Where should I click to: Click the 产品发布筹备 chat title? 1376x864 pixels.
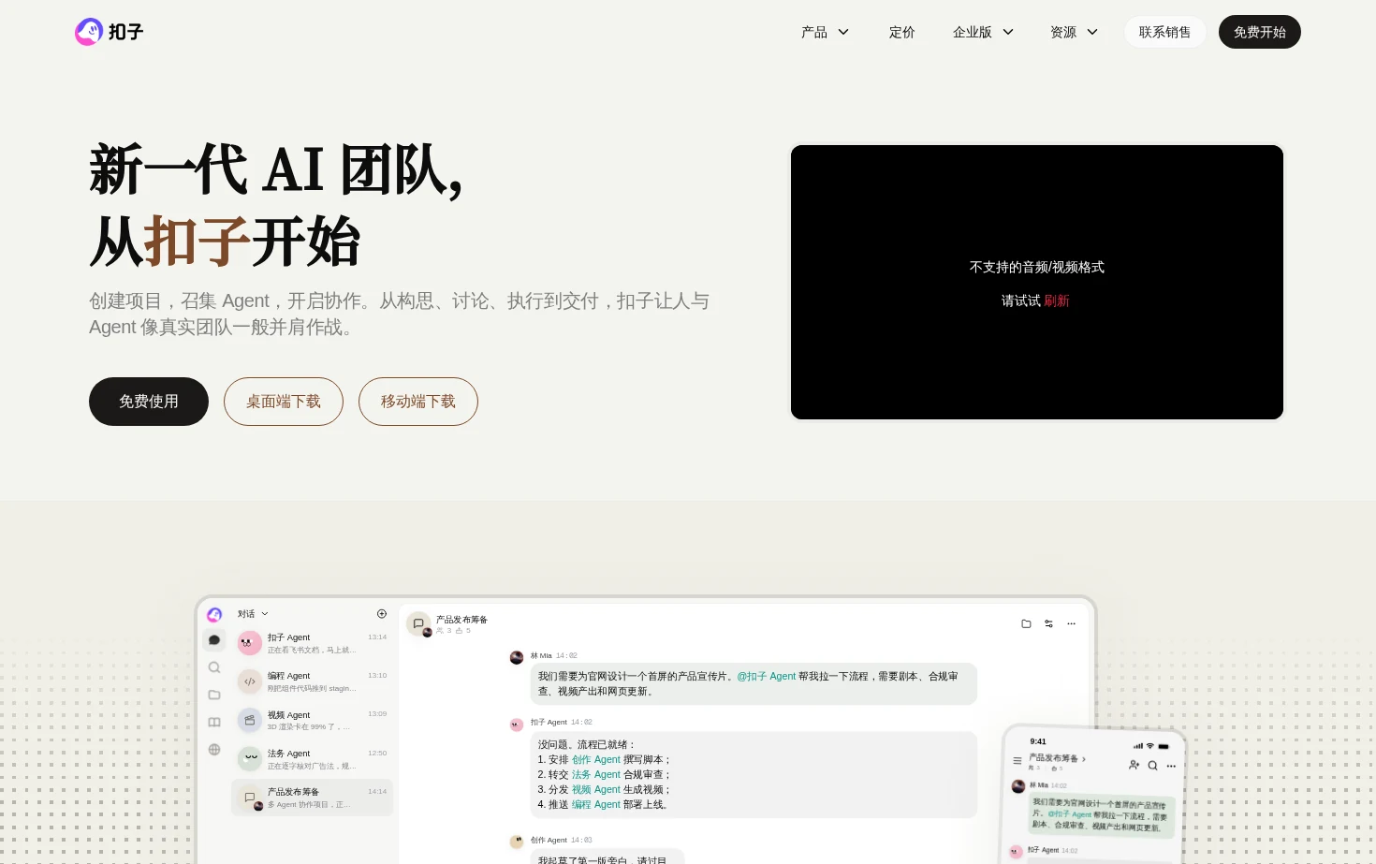461,620
